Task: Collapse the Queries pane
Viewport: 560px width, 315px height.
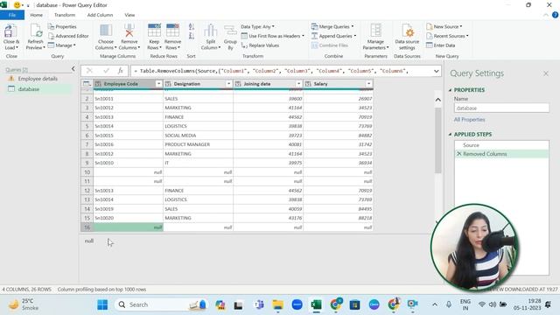Action: click(x=73, y=68)
